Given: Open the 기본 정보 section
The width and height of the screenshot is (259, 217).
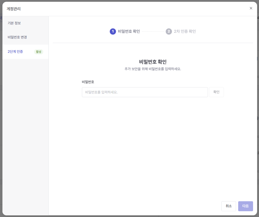Looking at the screenshot, I should [14, 23].
